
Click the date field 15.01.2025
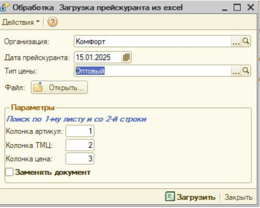98,57
